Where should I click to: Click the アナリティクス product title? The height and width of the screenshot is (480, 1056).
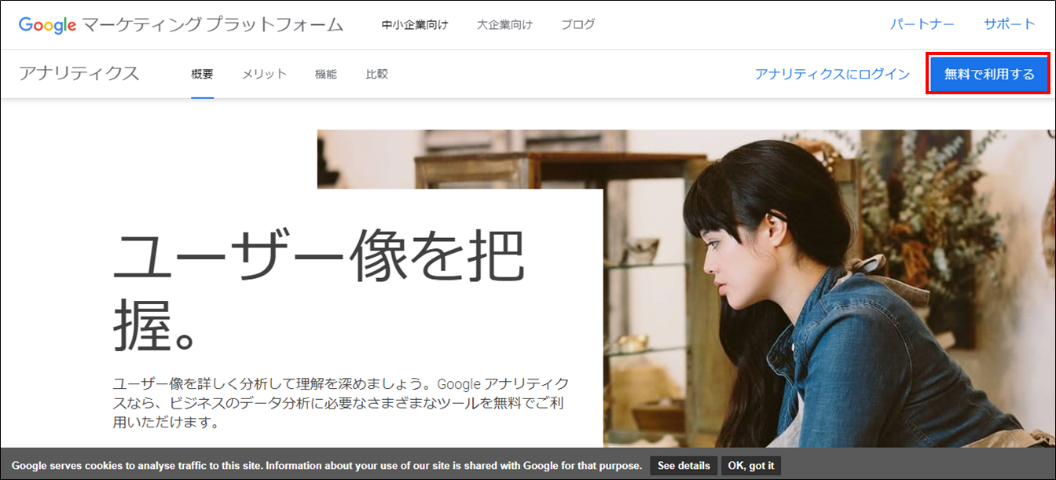click(79, 74)
